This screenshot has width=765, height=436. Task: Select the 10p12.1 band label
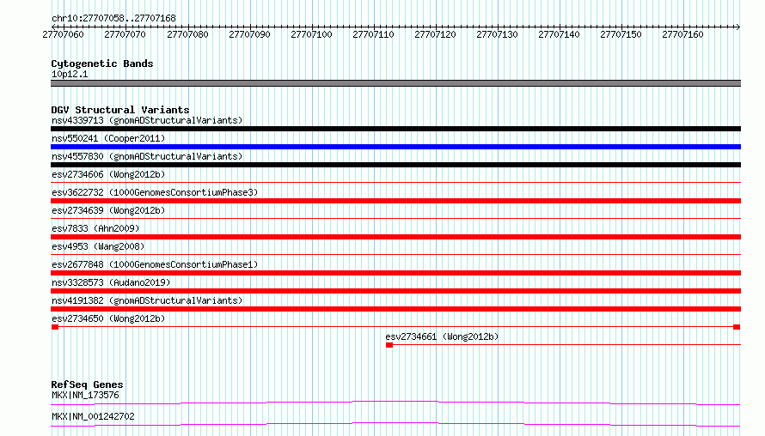[x=70, y=74]
